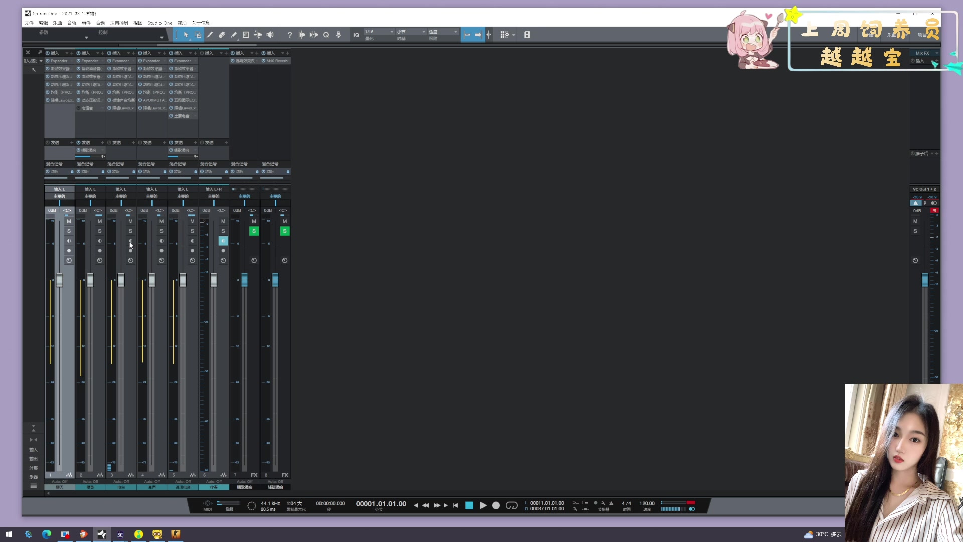Click FX channel 7 blue fader handle
The height and width of the screenshot is (542, 963).
coord(244,280)
